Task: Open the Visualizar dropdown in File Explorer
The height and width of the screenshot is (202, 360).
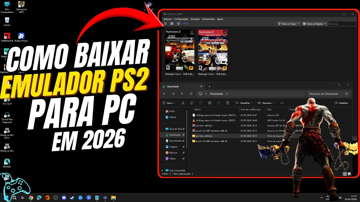Action: pyautogui.click(x=266, y=103)
